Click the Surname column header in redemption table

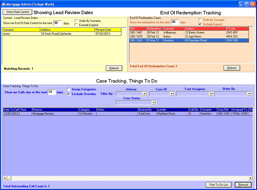[173, 29]
